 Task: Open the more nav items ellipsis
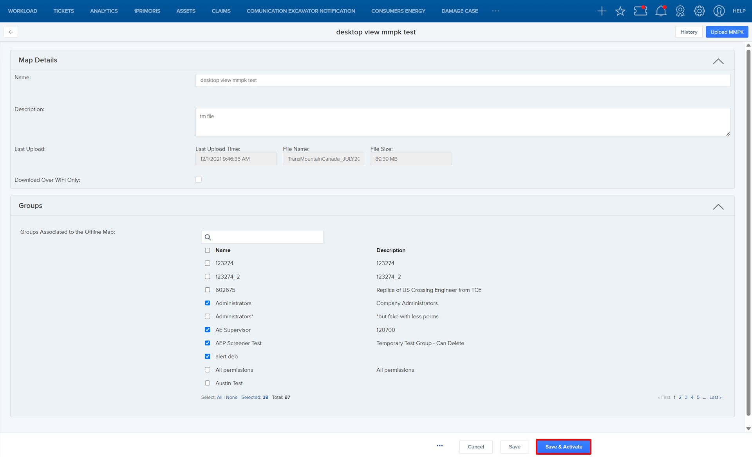[495, 11]
